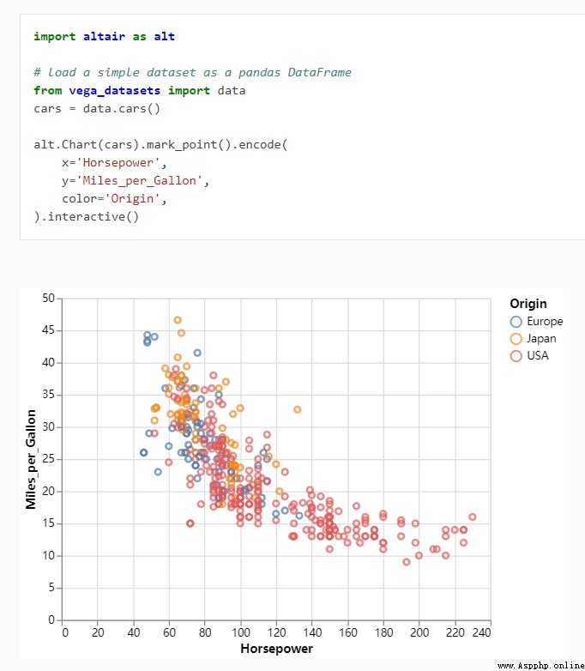Click the Origin legend title

528,304
